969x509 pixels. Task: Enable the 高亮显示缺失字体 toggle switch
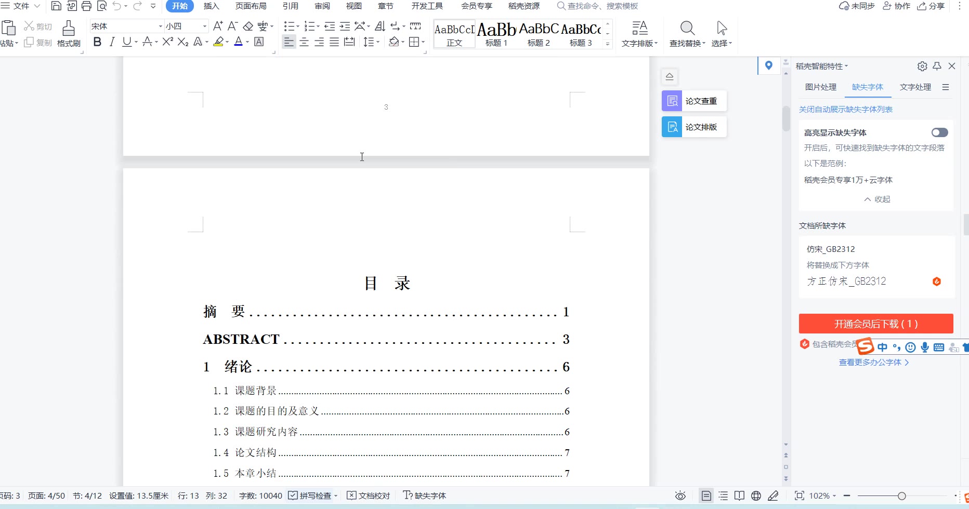939,132
